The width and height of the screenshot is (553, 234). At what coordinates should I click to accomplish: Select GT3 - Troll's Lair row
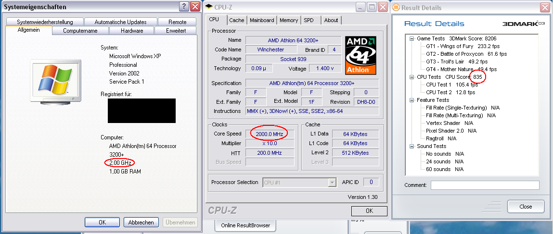[457, 62]
